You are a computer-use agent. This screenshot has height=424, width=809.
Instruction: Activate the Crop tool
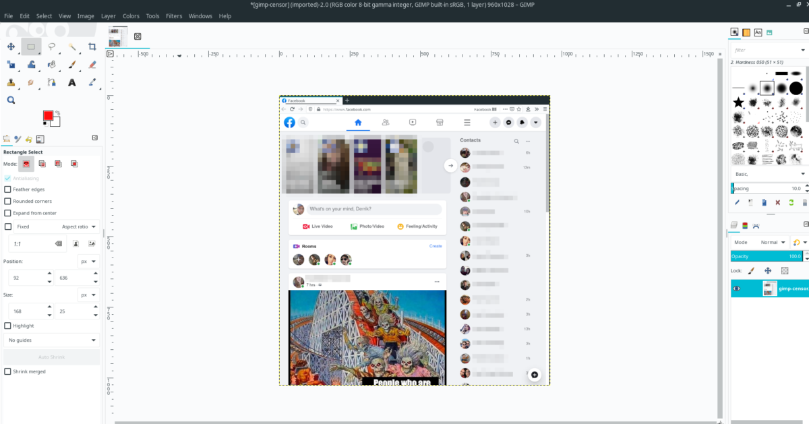[x=92, y=47]
